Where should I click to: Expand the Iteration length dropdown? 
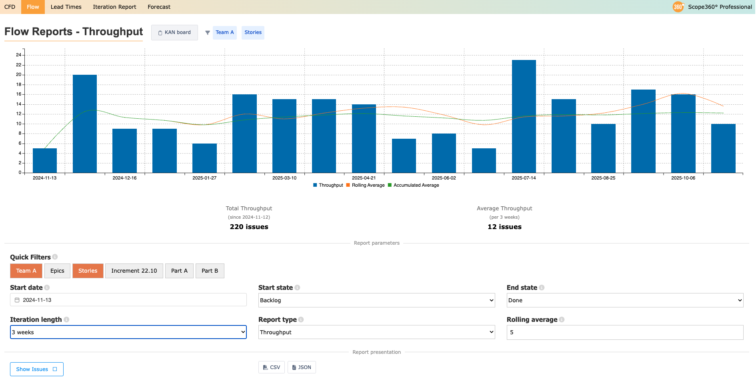tap(128, 332)
